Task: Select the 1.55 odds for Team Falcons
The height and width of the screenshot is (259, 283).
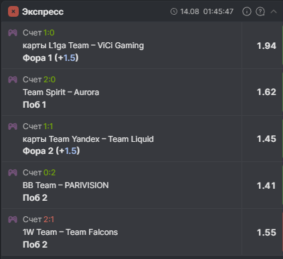Action: (266, 233)
